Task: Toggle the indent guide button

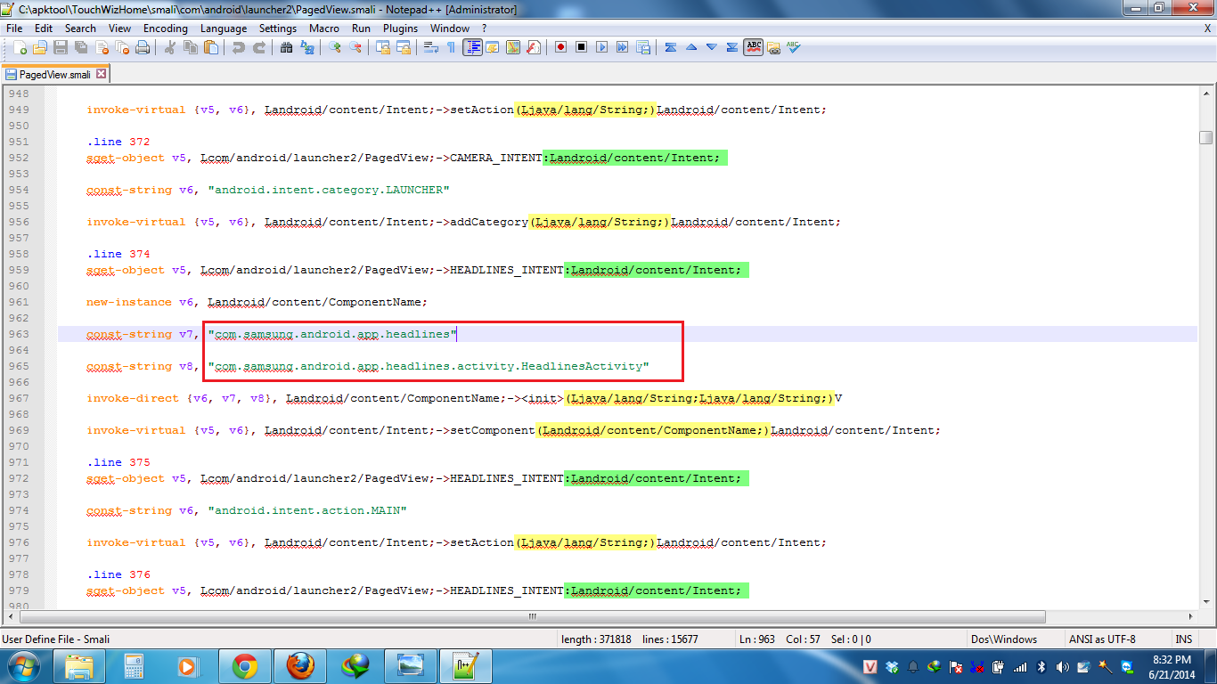Action: 472,47
